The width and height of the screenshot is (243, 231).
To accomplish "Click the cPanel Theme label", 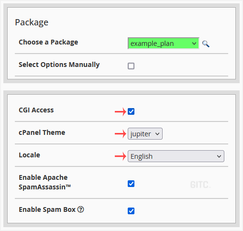I will pyautogui.click(x=42, y=132).
